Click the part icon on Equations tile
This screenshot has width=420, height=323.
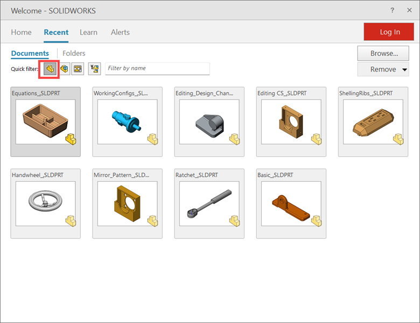tap(71, 139)
